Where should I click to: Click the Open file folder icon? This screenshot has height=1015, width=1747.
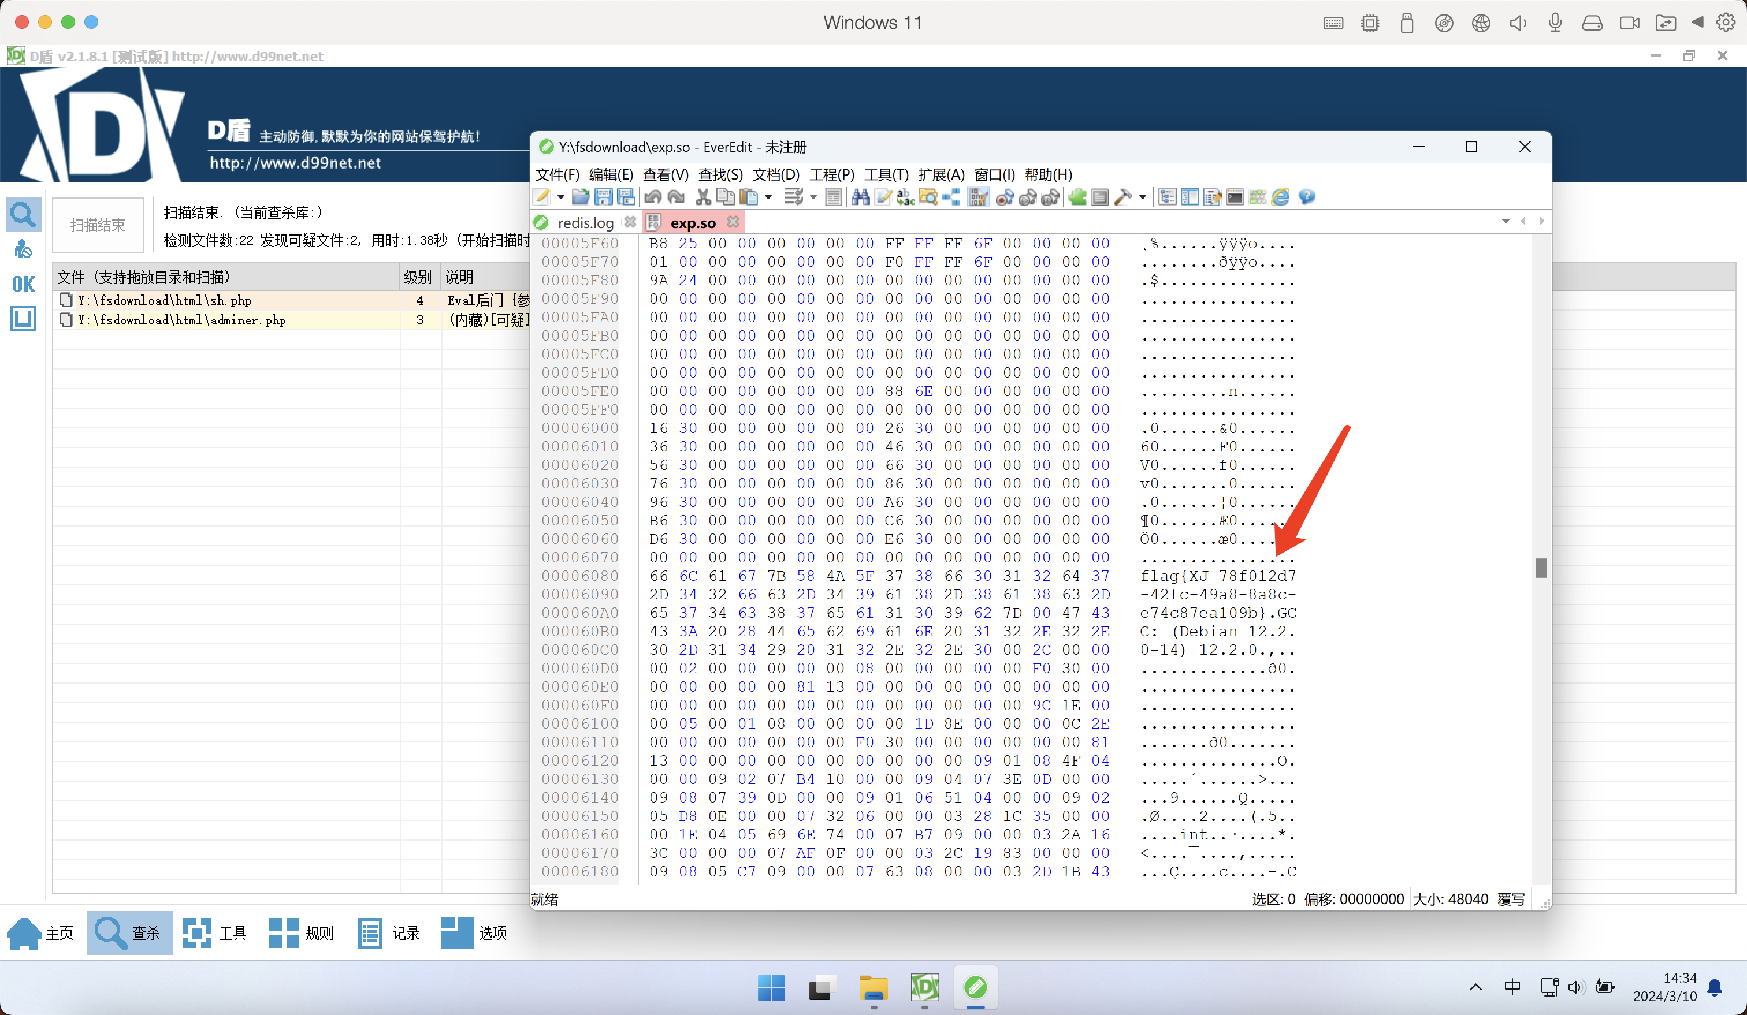pyautogui.click(x=580, y=197)
